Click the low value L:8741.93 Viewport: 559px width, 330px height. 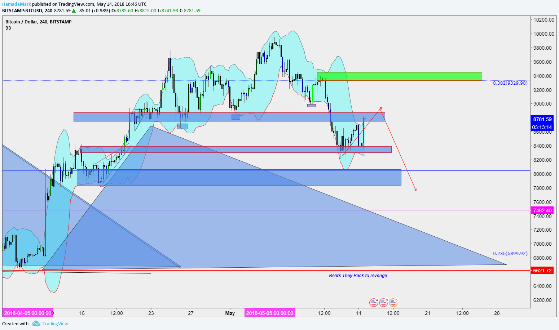pyautogui.click(x=168, y=10)
